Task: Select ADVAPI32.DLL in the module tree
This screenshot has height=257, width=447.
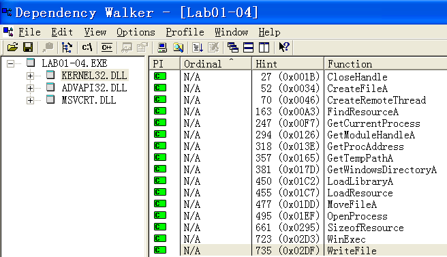Action: click(x=94, y=87)
